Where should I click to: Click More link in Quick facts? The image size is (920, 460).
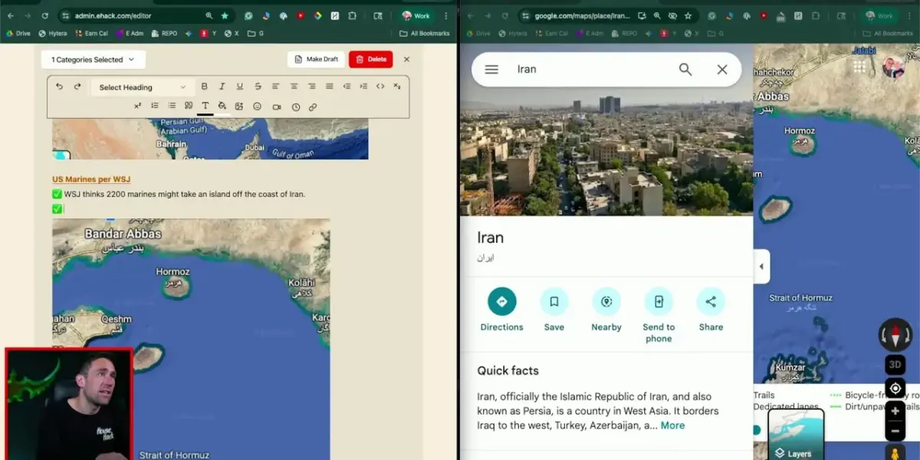tap(672, 426)
